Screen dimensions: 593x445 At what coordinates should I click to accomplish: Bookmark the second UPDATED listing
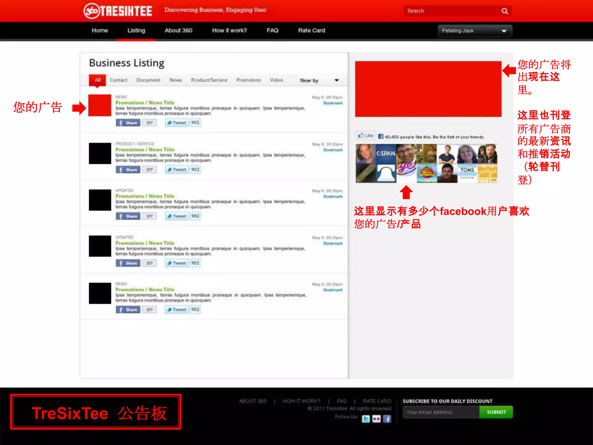click(x=333, y=244)
